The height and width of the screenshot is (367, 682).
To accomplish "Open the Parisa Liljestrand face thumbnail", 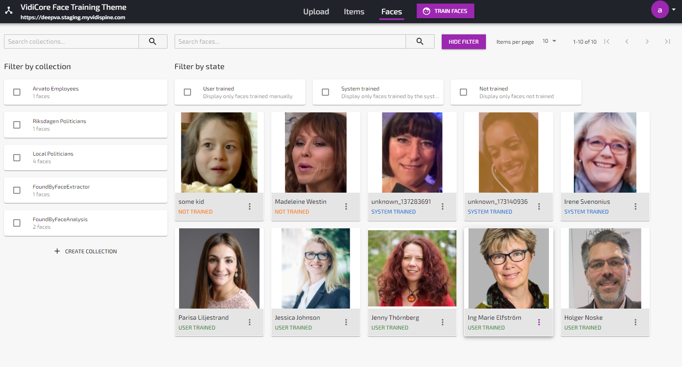I will pos(219,268).
